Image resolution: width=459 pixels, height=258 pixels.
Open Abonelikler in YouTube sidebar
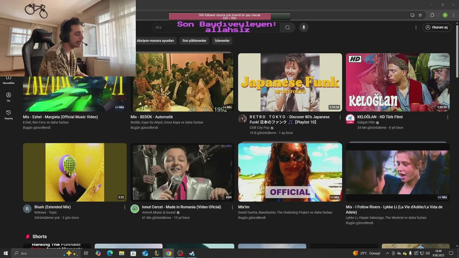coord(9,80)
